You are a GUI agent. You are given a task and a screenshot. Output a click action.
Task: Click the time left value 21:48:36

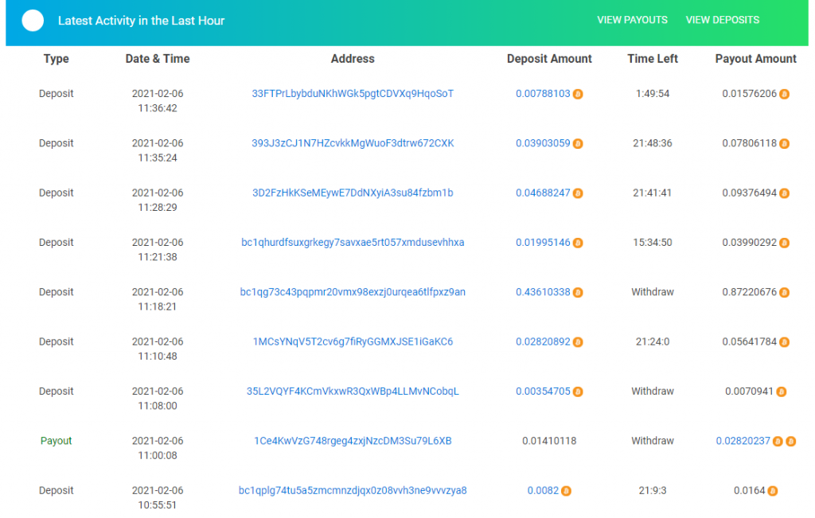pos(653,143)
